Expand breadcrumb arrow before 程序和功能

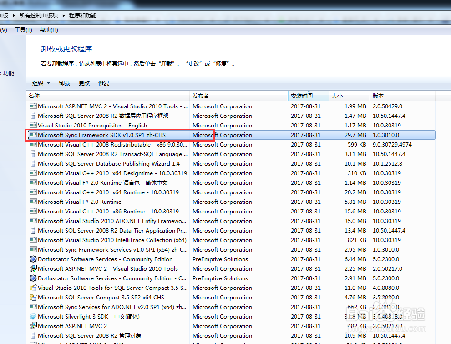click(x=64, y=15)
